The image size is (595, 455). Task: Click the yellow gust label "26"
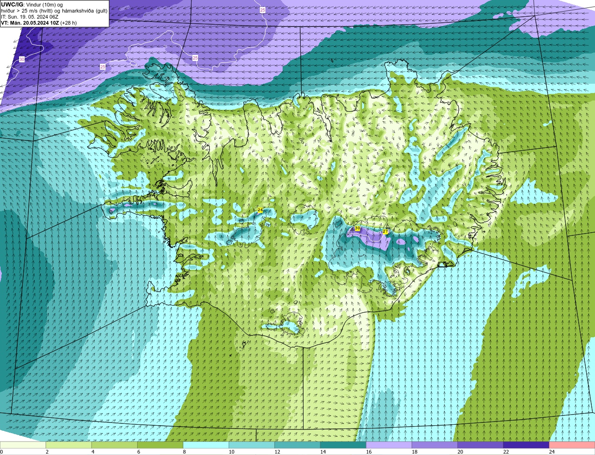(x=260, y=210)
